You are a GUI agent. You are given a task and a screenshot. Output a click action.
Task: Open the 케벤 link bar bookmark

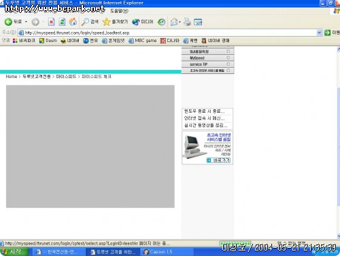point(190,41)
